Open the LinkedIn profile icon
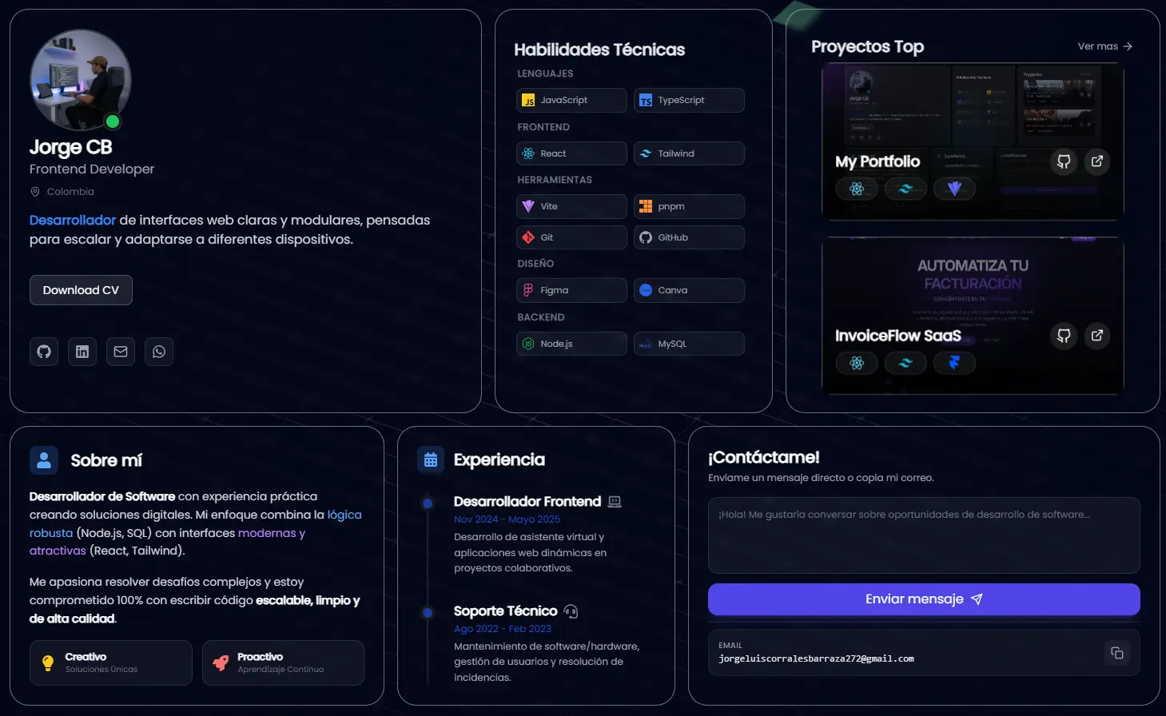Screen dimensions: 1166x716 (82, 352)
